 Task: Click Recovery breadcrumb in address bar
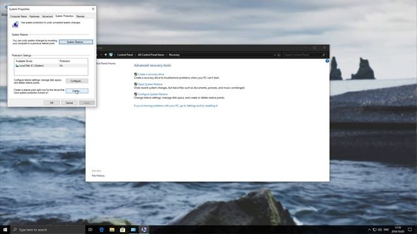[x=174, y=55]
